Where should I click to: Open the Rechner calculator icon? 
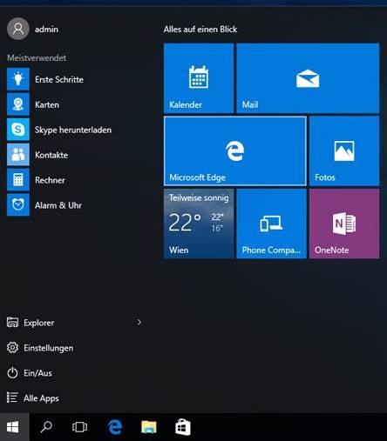pos(18,180)
